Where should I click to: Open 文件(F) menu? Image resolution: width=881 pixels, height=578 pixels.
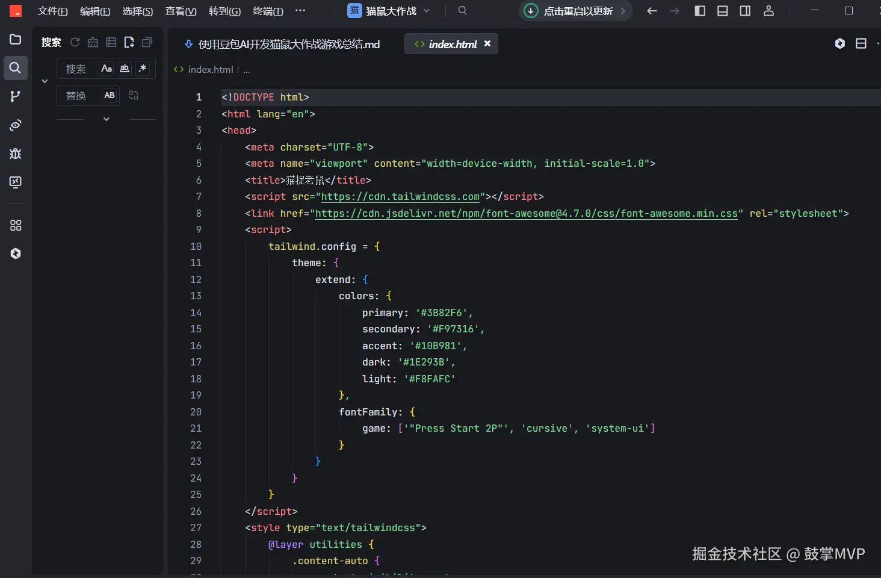(x=52, y=11)
